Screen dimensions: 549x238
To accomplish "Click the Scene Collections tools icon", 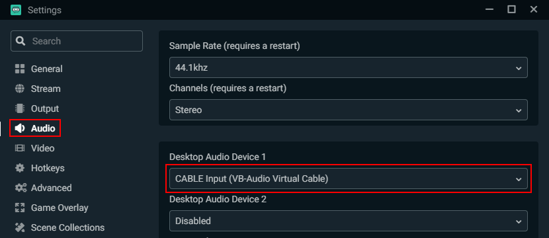I will tap(20, 227).
